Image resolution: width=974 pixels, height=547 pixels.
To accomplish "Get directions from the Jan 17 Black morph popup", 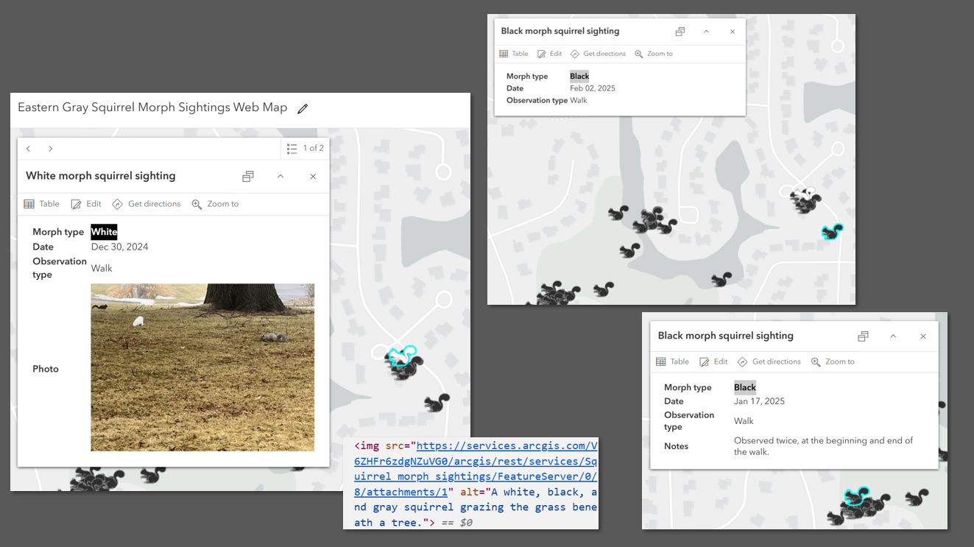I will (769, 361).
